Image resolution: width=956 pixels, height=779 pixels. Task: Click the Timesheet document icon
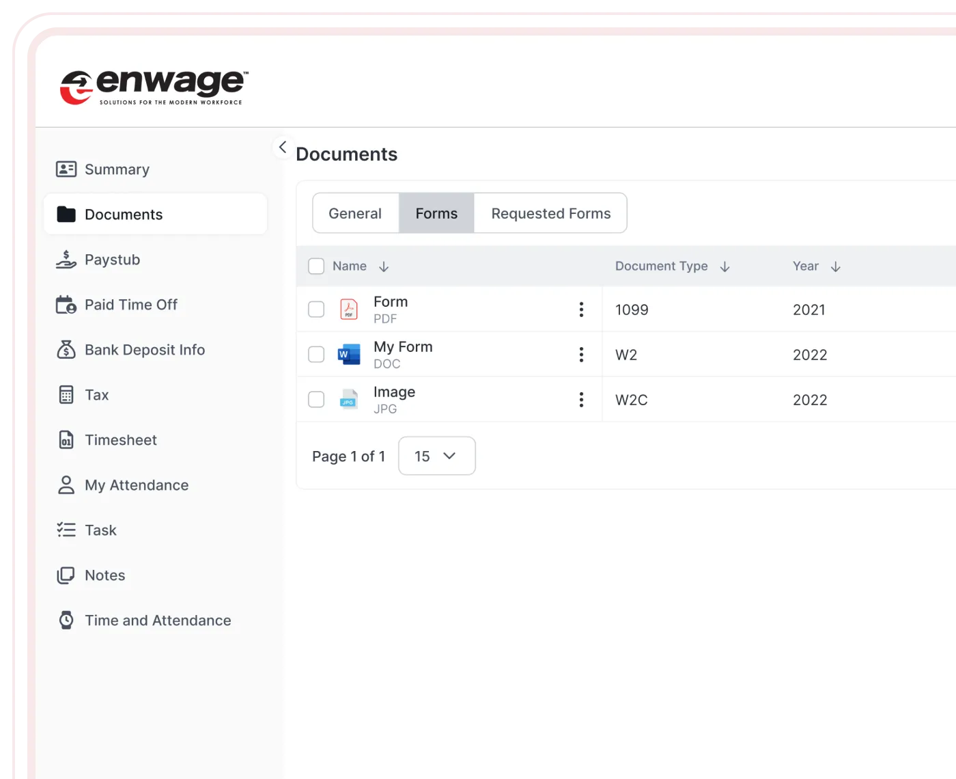66,440
